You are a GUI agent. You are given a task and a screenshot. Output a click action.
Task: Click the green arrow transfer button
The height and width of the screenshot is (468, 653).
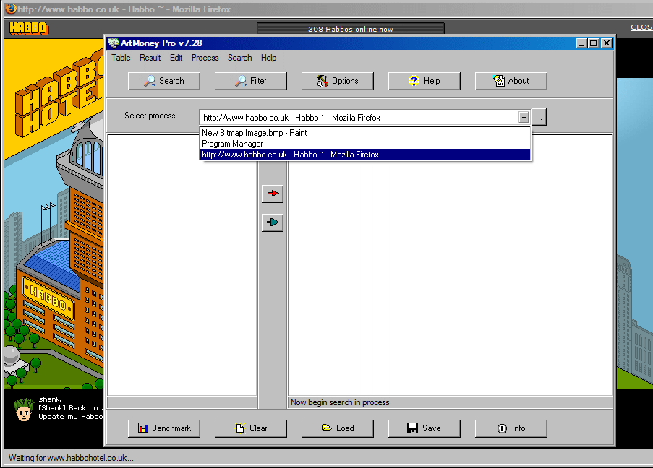(273, 222)
